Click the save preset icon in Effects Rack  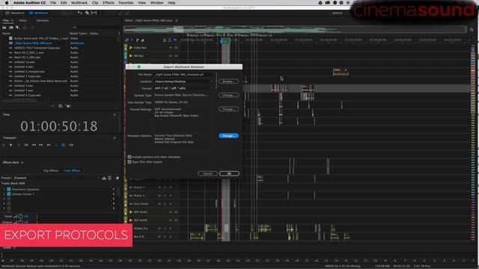[104, 178]
